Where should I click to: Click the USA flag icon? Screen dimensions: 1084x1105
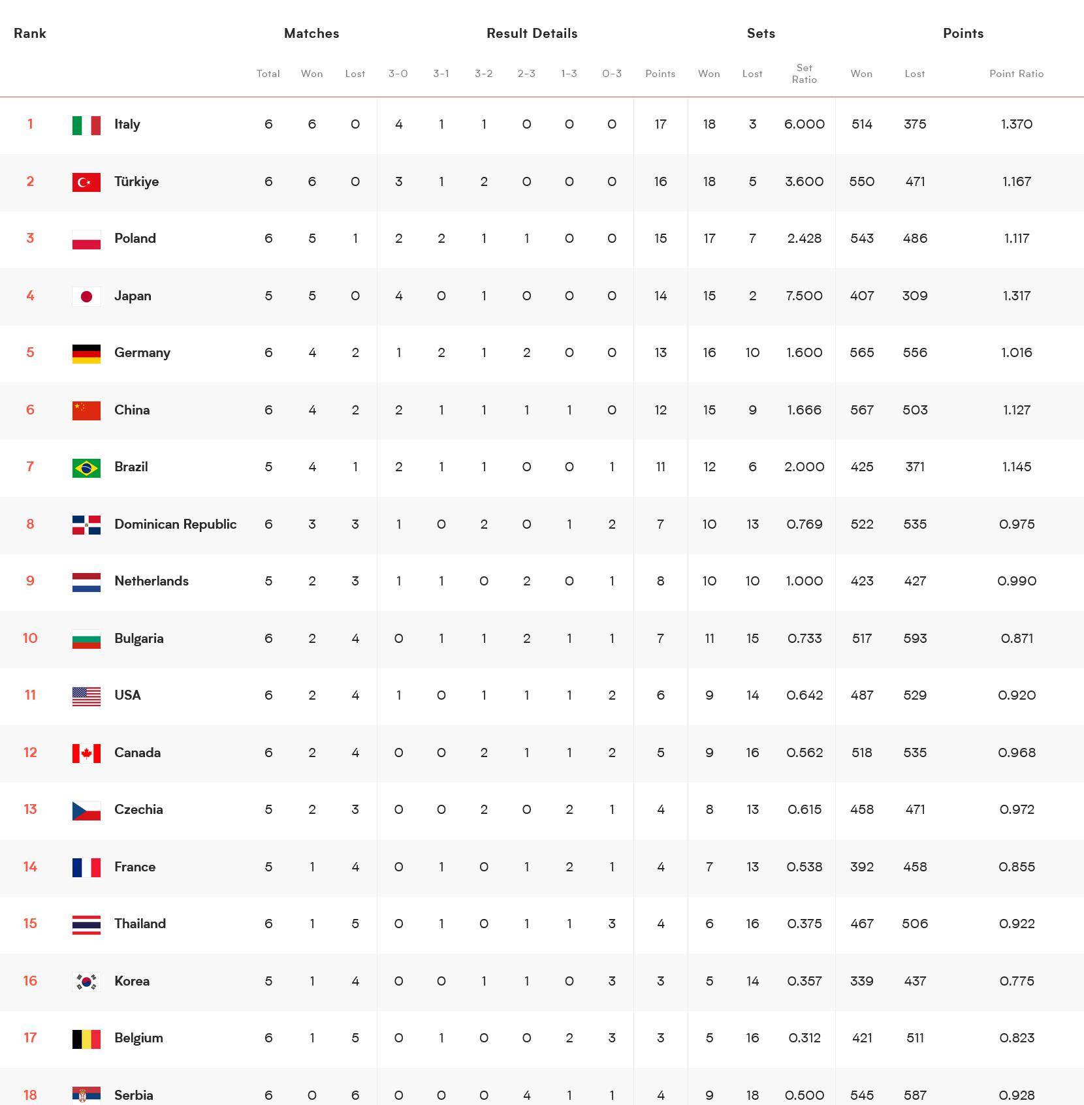pyautogui.click(x=86, y=696)
